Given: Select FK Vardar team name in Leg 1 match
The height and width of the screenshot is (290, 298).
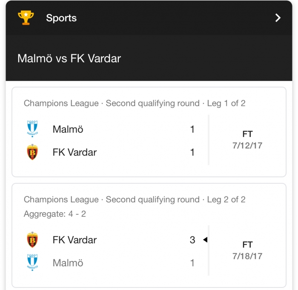Looking at the screenshot, I should (x=74, y=152).
